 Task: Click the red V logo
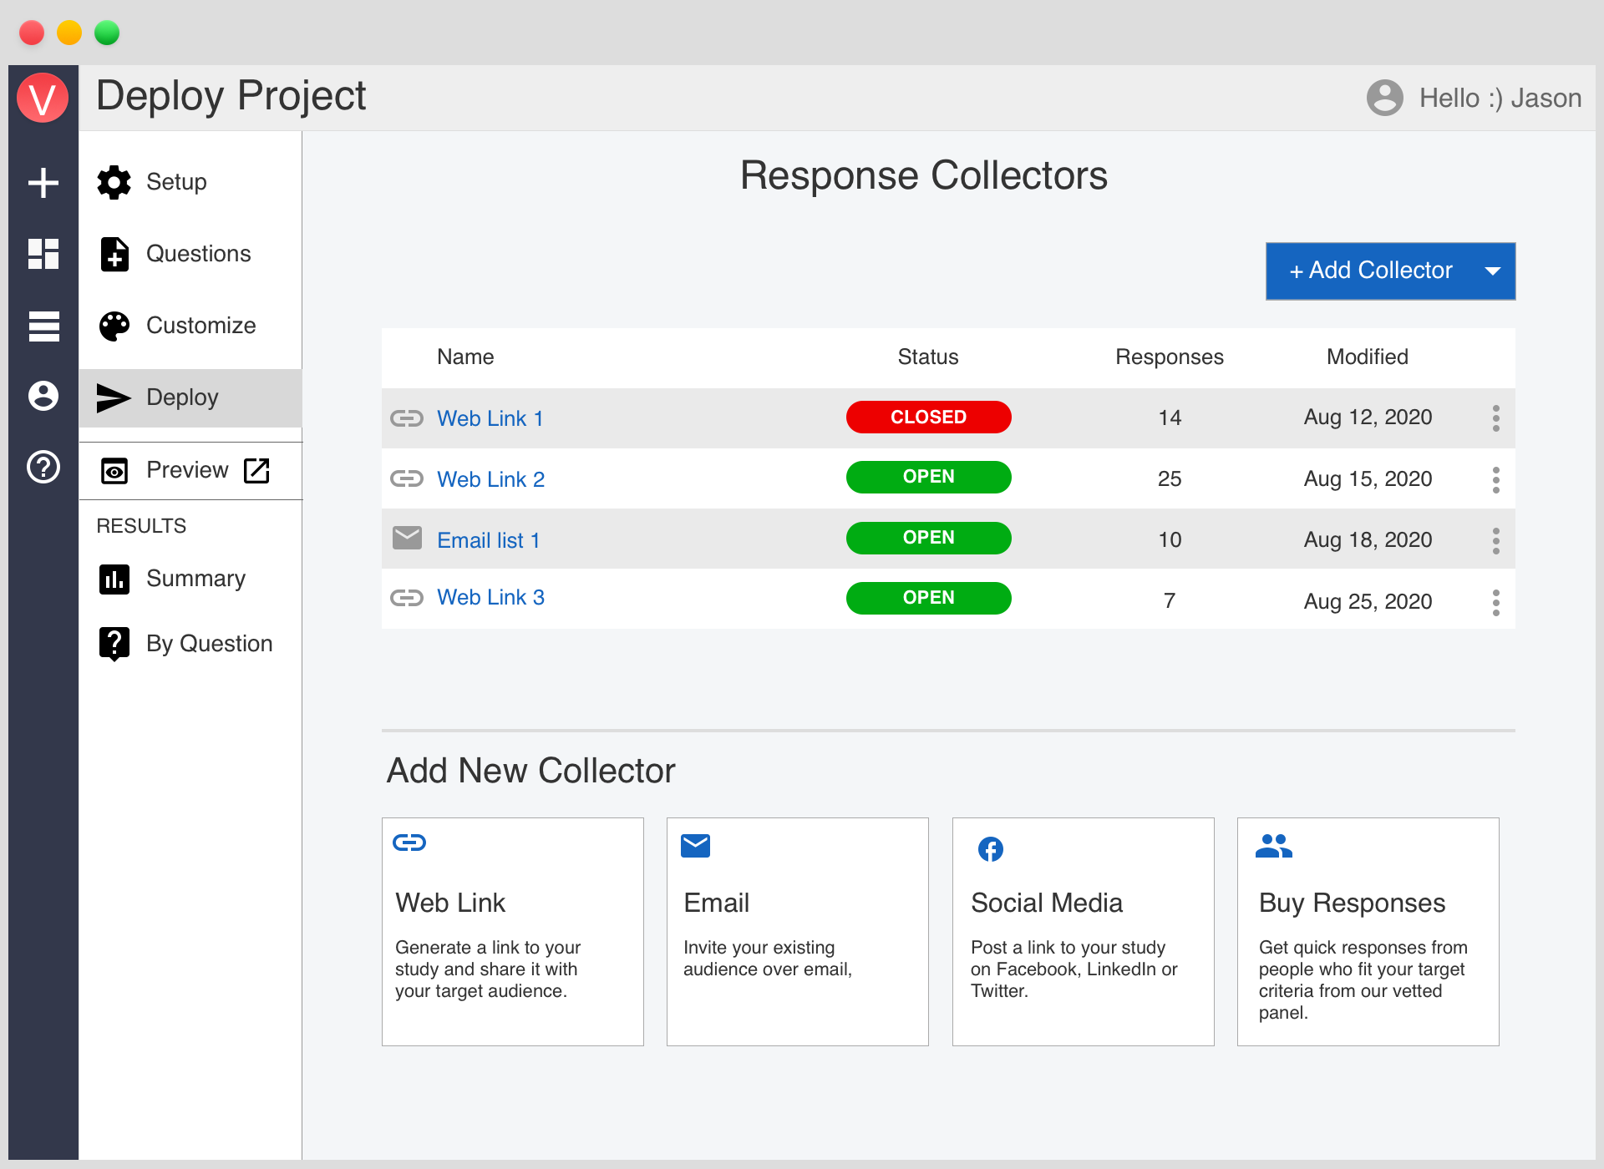(43, 98)
